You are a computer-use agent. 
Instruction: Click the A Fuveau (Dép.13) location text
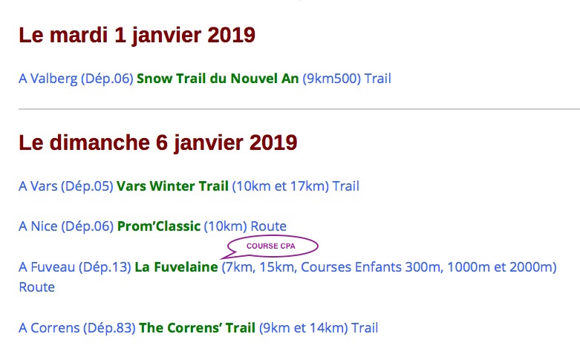point(75,267)
